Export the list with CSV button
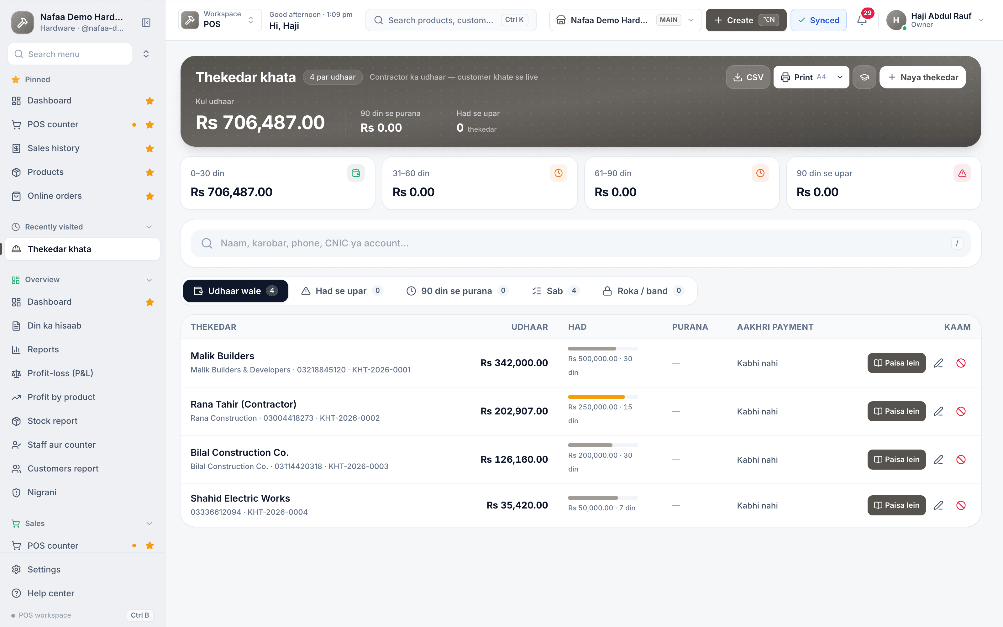This screenshot has height=627, width=1003. click(748, 77)
